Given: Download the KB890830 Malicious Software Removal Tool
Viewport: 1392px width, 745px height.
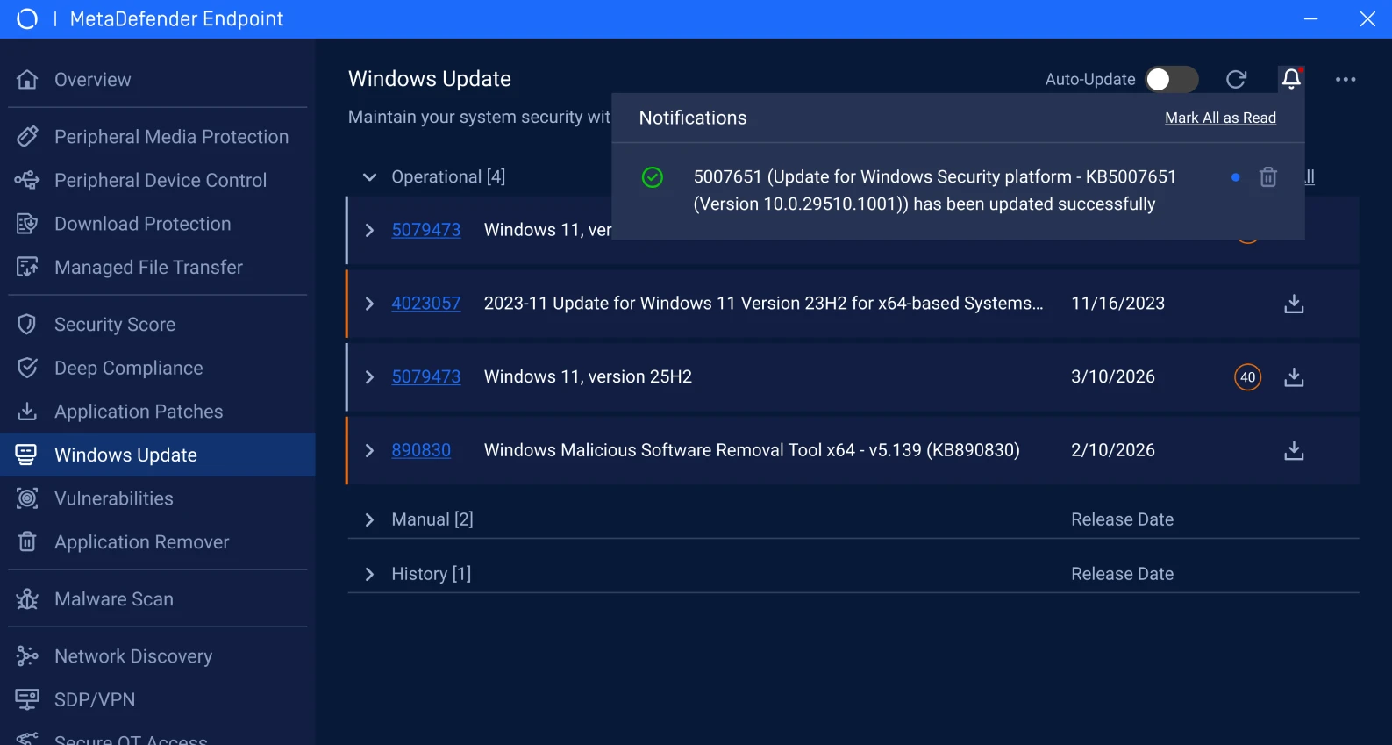Looking at the screenshot, I should [1294, 450].
